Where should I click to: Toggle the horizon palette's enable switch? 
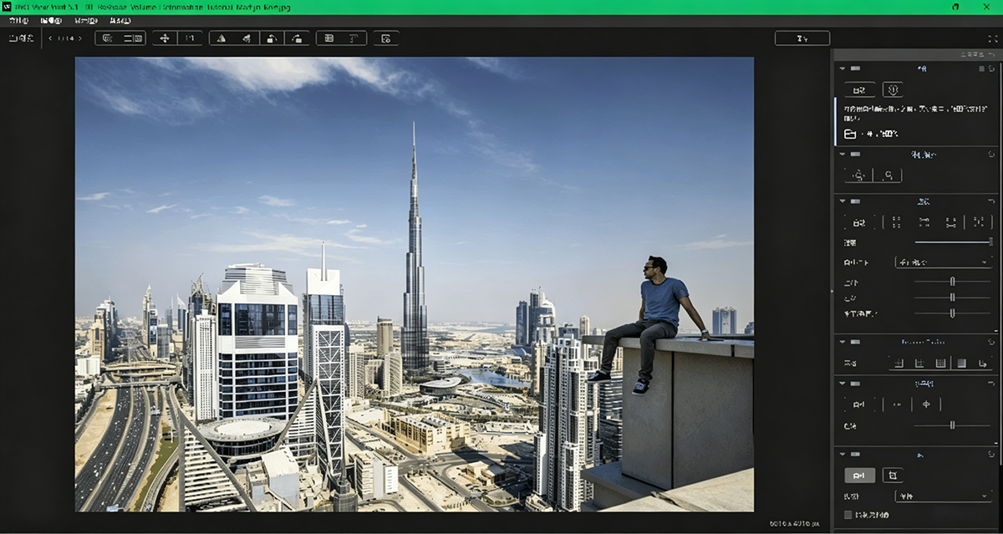click(855, 383)
